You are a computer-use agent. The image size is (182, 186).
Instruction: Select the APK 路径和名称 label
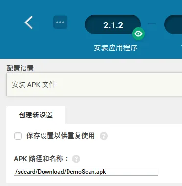pos(41,159)
